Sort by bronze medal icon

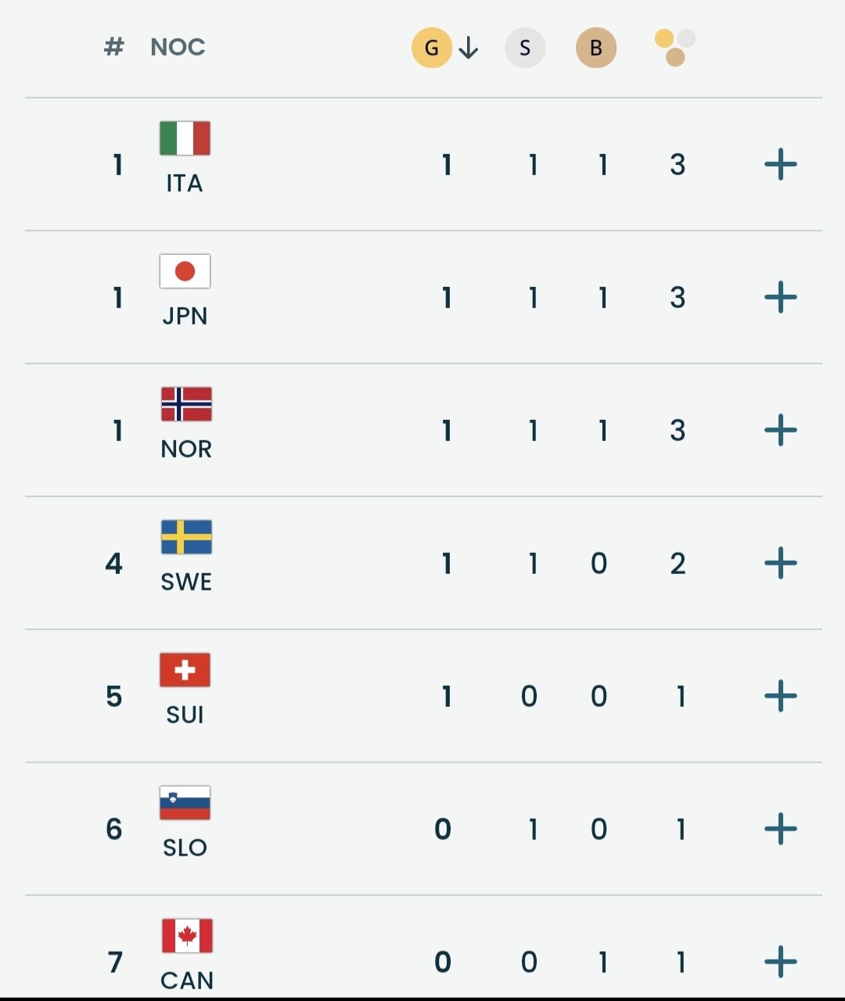[x=596, y=48]
